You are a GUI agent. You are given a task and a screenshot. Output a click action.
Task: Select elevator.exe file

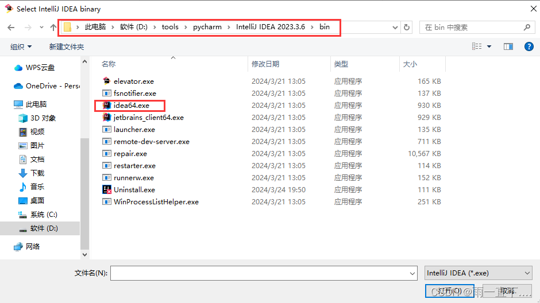[134, 81]
